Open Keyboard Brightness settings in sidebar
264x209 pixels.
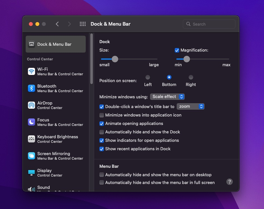click(56, 139)
